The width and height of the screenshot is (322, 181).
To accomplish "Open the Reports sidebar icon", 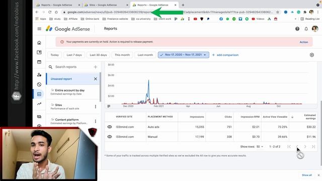I will point(39,94).
